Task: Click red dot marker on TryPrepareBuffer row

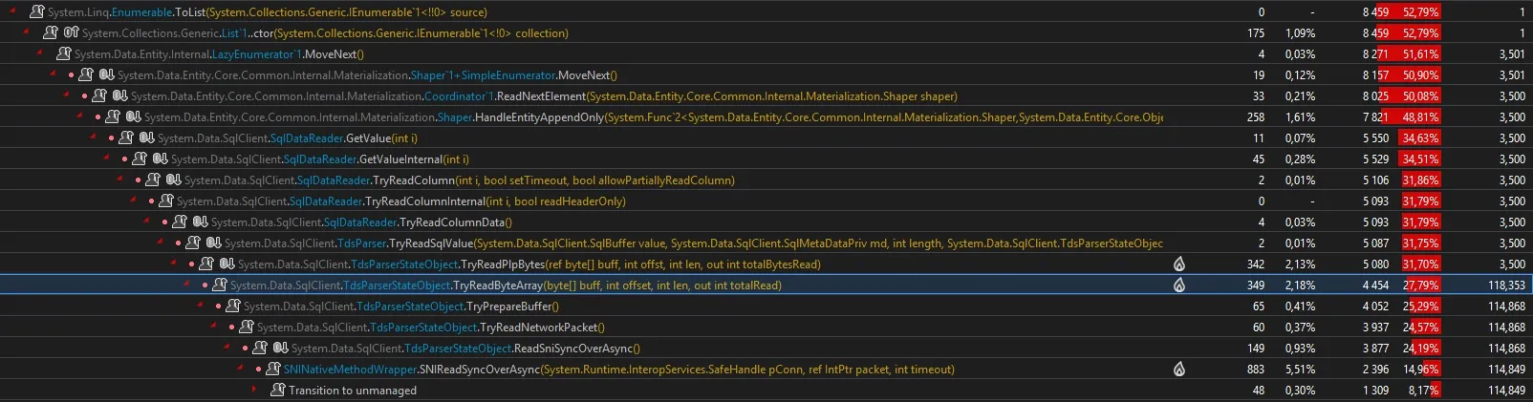Action: coord(218,307)
